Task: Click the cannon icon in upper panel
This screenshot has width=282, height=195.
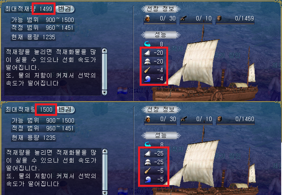Action: [x=183, y=18]
